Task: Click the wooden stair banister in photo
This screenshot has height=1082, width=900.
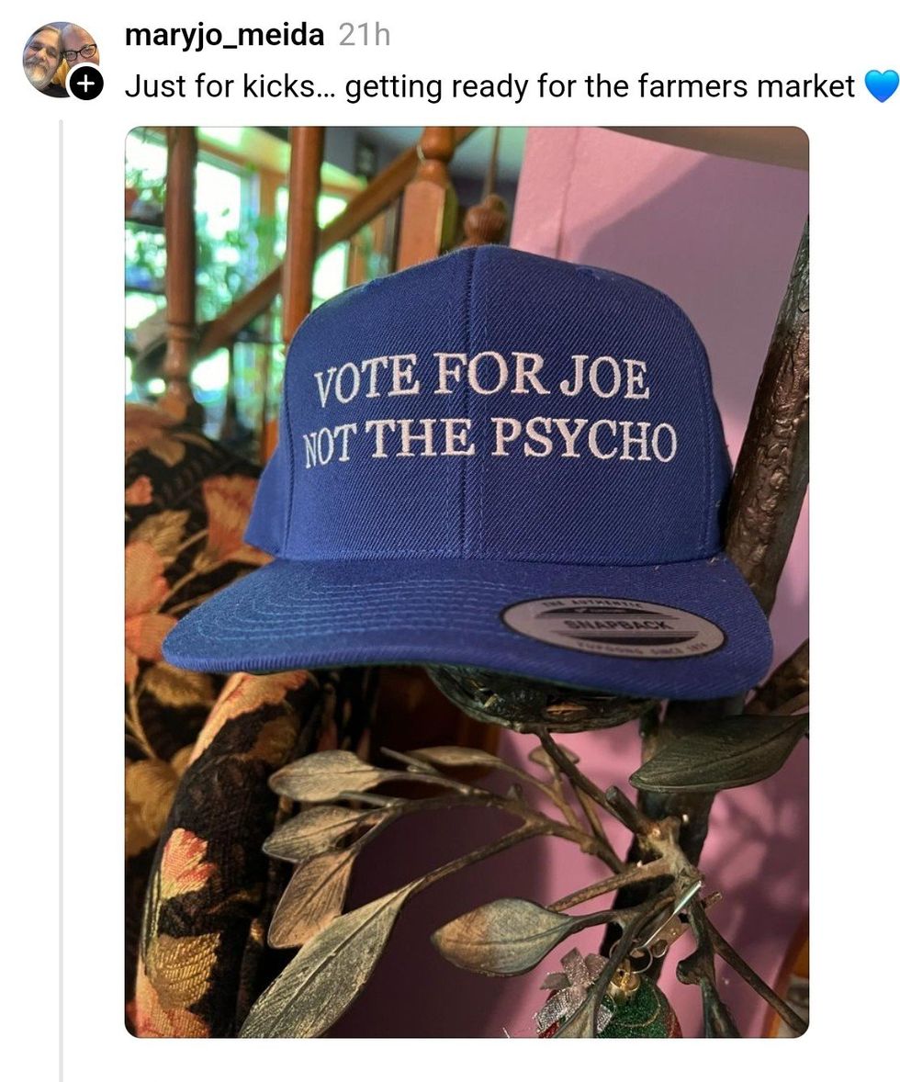Action: (x=303, y=230)
